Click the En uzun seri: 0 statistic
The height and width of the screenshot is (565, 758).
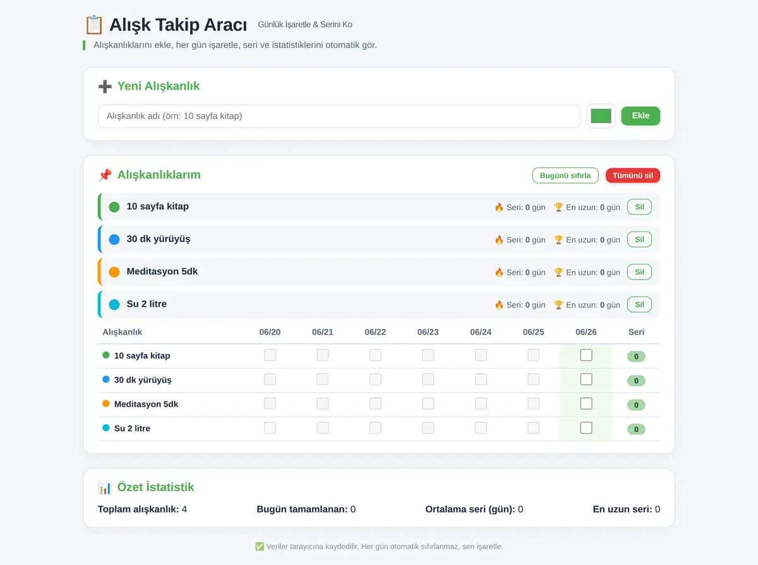(626, 509)
